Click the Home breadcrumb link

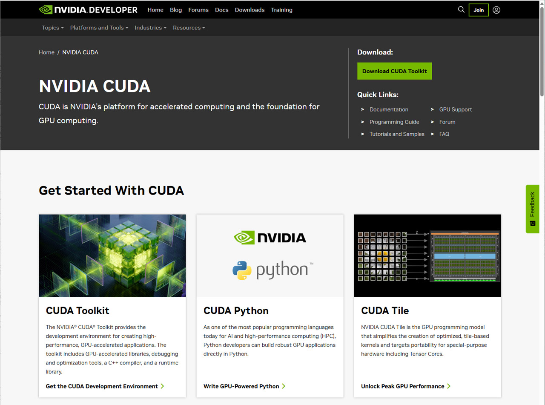click(46, 52)
